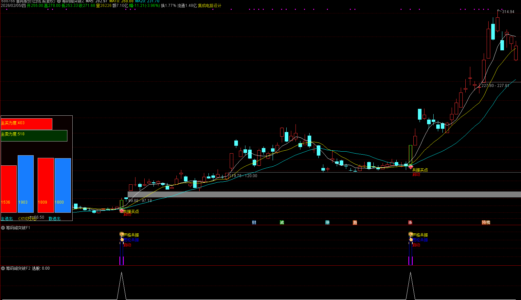Click the 314.94 high price label

(x=508, y=12)
